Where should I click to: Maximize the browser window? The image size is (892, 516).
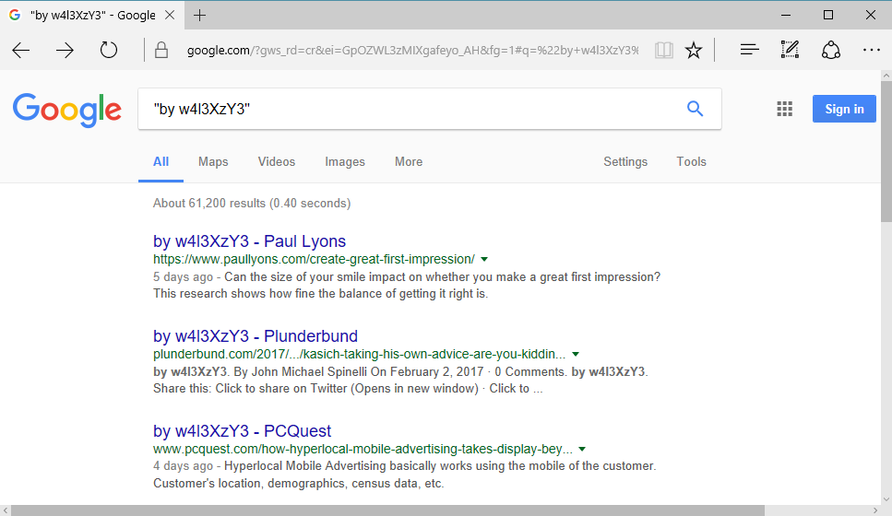828,16
